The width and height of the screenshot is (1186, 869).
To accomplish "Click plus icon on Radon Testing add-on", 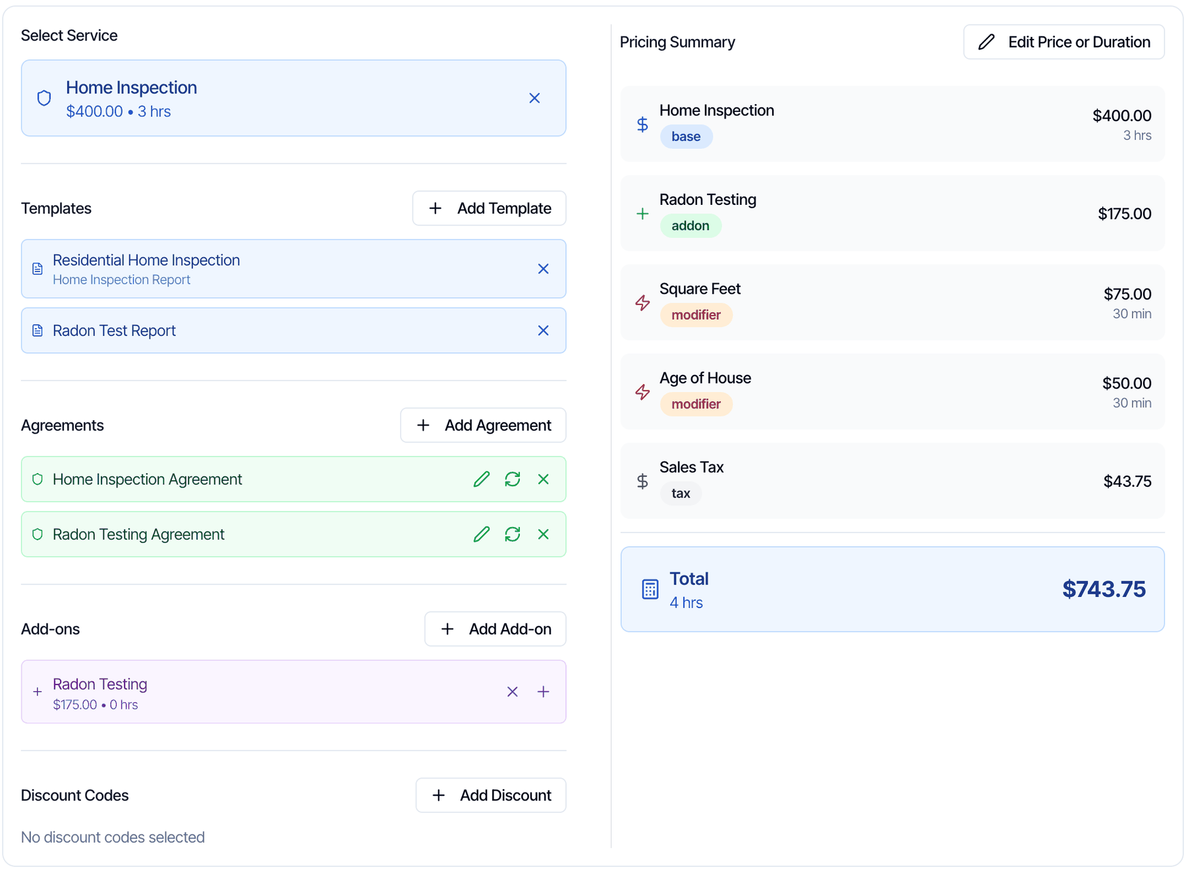I will (543, 692).
